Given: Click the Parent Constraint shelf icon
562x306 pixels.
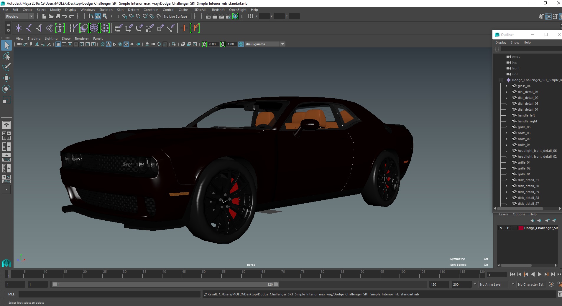Looking at the screenshot, I should [x=119, y=28].
